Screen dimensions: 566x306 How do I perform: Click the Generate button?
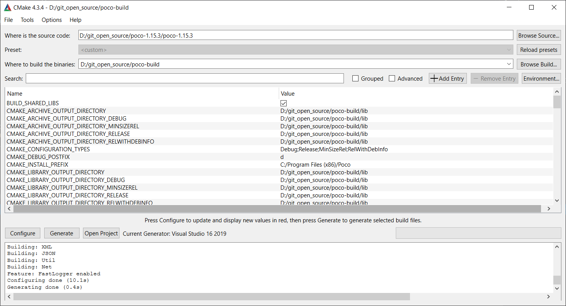[x=61, y=233]
